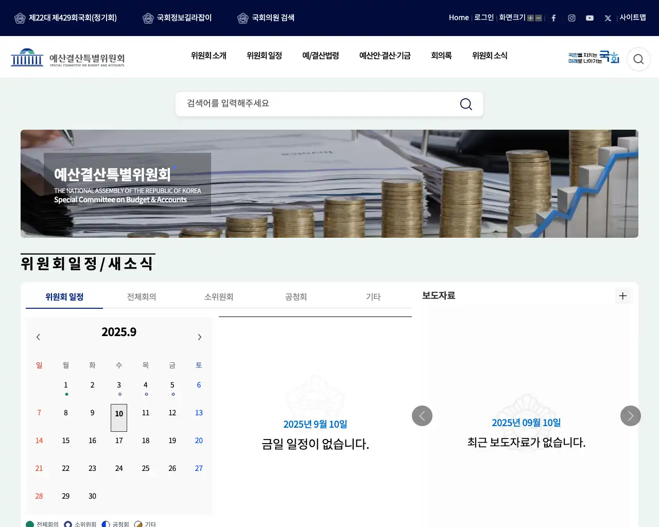
Task: Open 위원회 소개 menu
Action: 209,56
